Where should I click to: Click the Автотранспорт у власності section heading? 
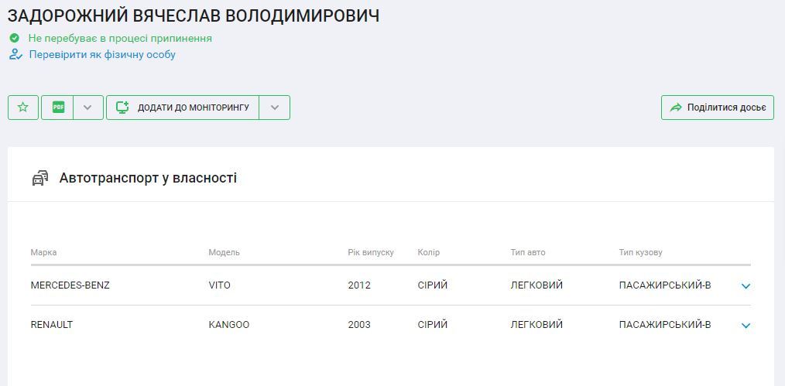[148, 178]
